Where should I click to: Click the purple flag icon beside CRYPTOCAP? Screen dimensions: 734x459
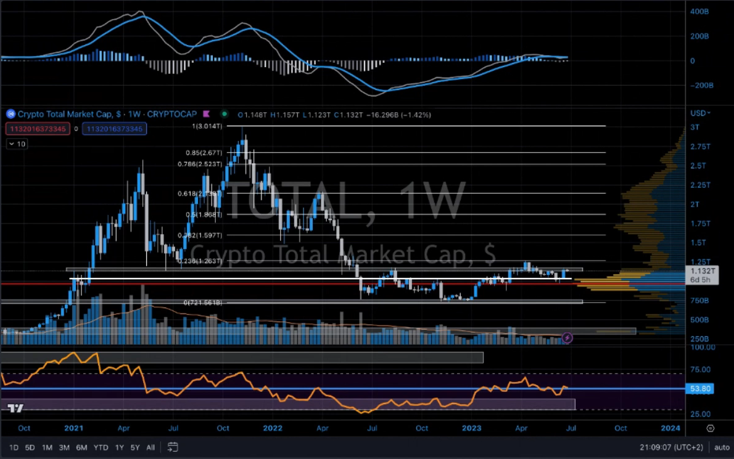207,115
